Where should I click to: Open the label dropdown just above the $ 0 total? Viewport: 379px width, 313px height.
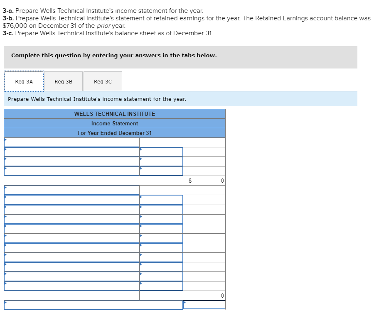pyautogui.click(x=71, y=171)
